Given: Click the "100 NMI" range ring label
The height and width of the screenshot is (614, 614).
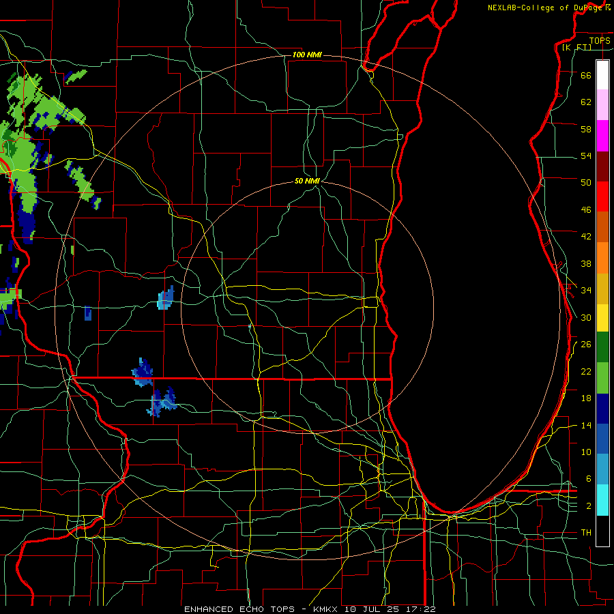Looking at the screenshot, I should [307, 55].
